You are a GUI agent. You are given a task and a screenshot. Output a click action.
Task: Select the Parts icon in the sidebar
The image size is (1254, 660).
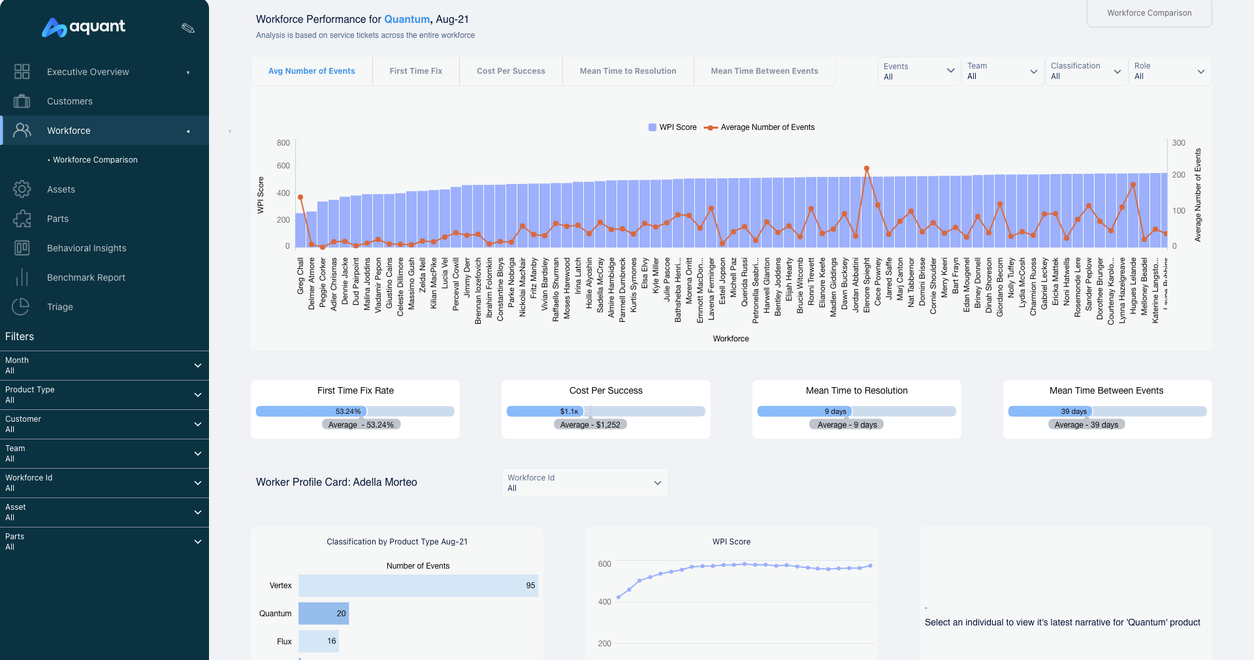[22, 219]
